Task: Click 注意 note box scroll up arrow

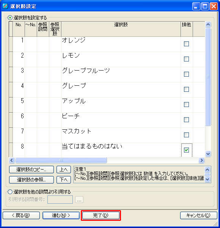Action: [207, 170]
